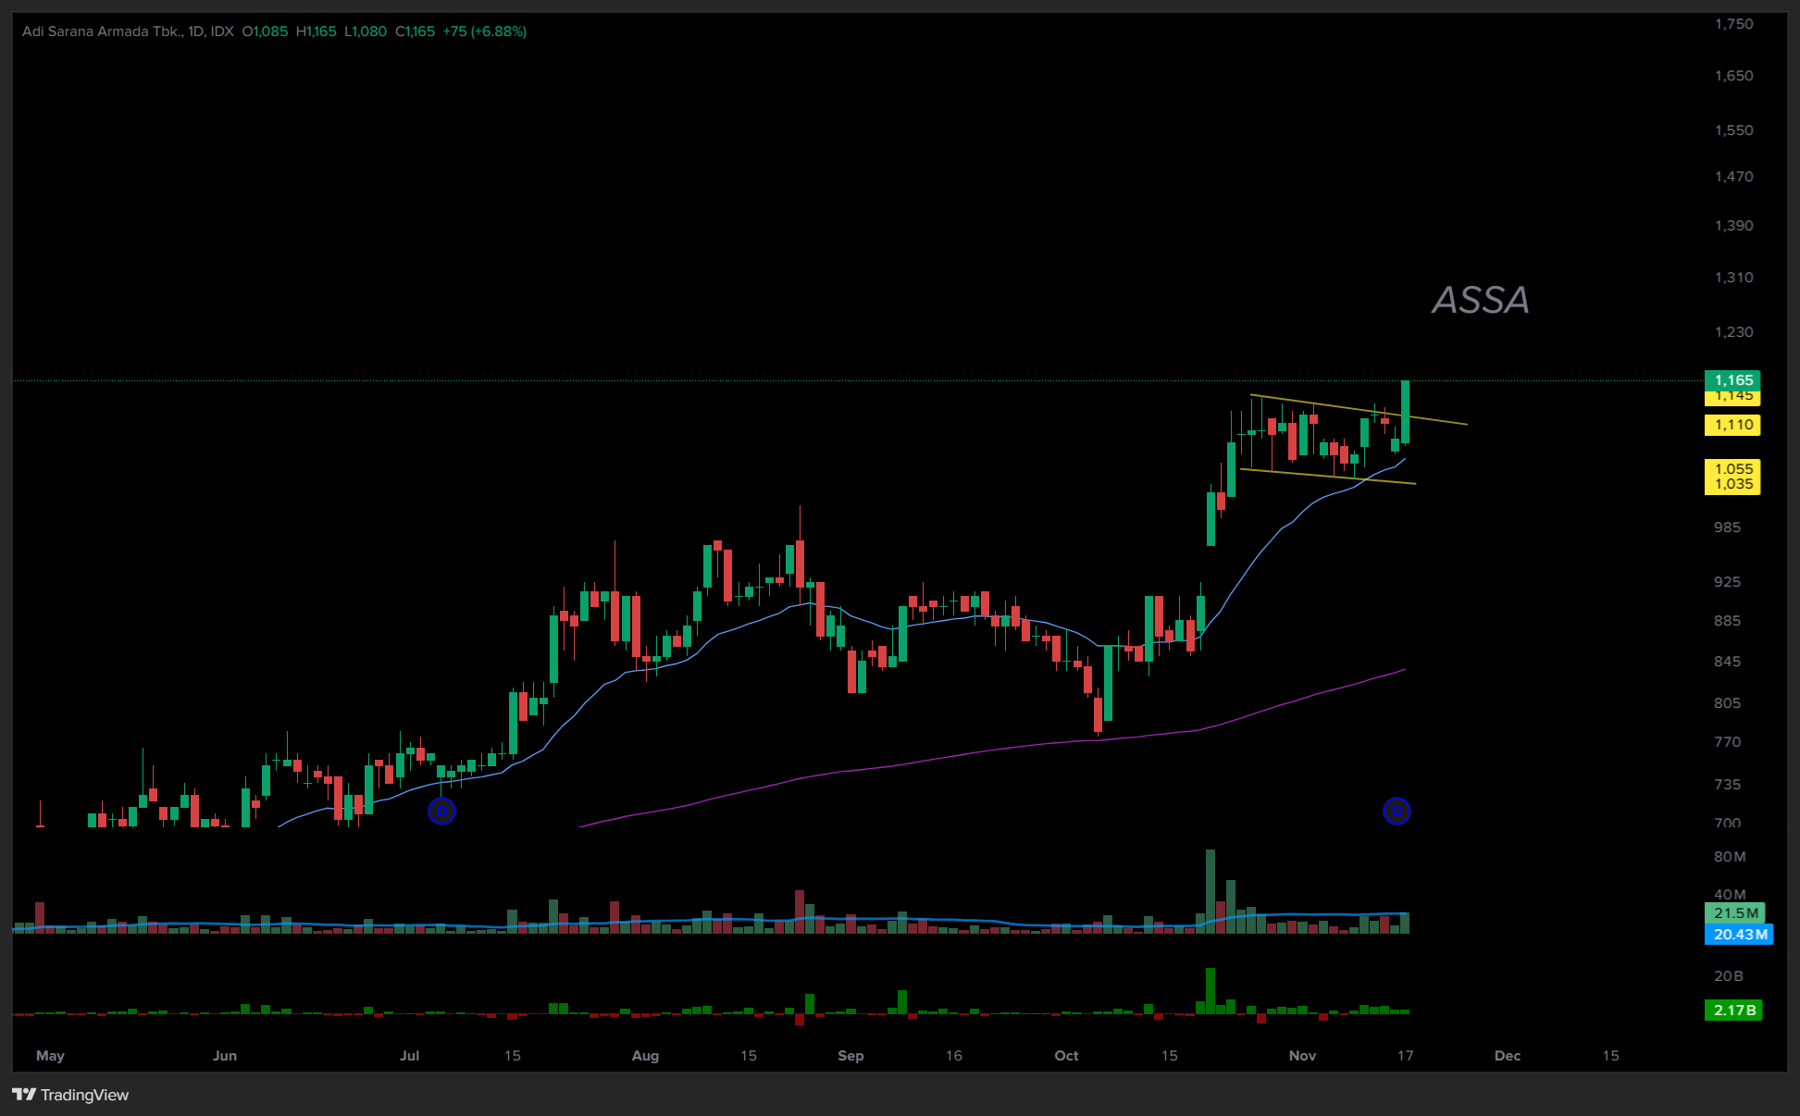Click the dividend marker near November 17

(x=1396, y=812)
